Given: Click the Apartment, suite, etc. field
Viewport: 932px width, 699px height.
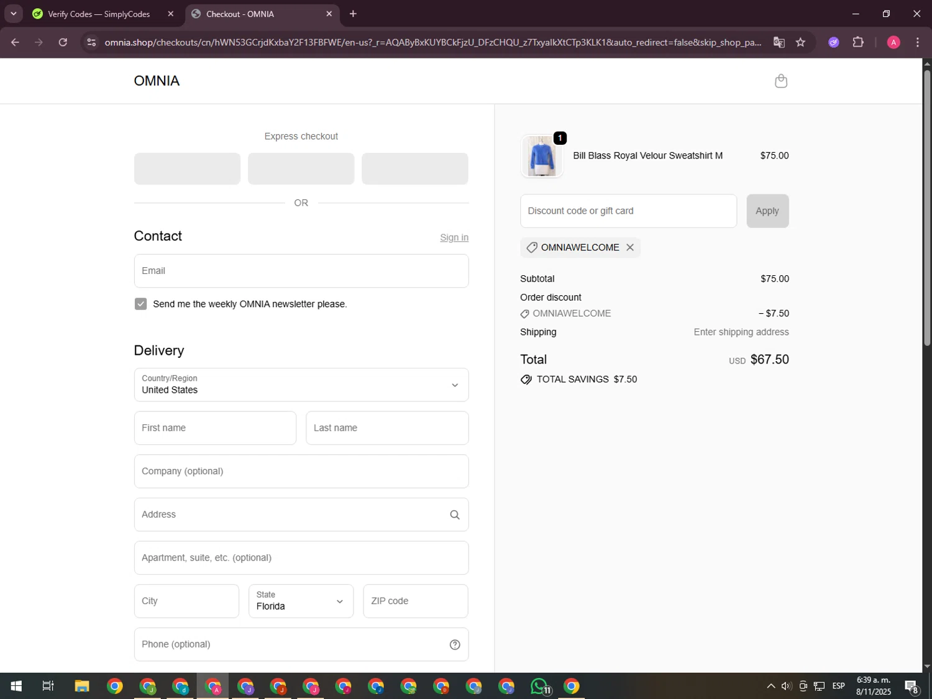Looking at the screenshot, I should (301, 557).
